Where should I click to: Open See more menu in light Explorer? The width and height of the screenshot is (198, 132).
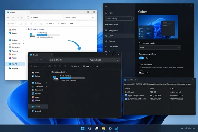(71, 24)
